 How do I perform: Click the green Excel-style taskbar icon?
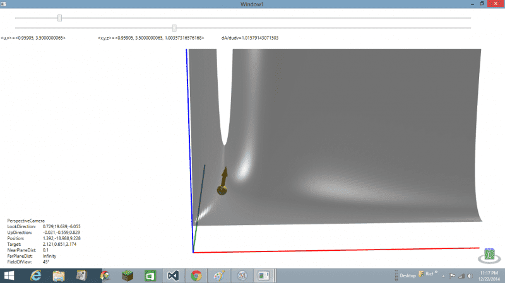(151, 275)
